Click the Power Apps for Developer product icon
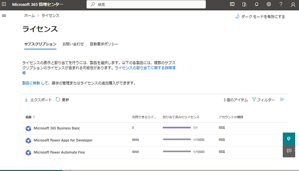The width and height of the screenshot is (299, 171). [x=28, y=141]
